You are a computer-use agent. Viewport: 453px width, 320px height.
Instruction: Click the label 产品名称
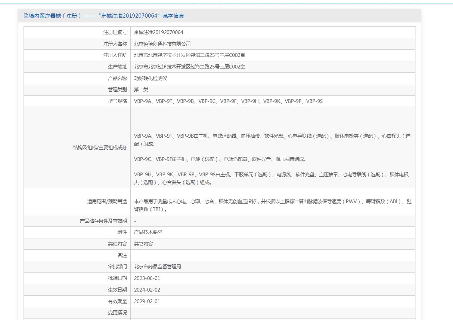[x=117, y=78]
